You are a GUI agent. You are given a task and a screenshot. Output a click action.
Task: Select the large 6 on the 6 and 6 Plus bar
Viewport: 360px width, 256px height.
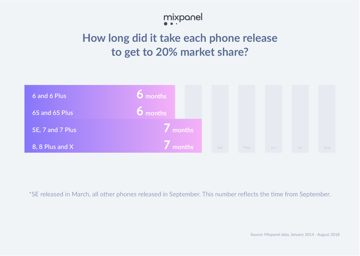coord(140,94)
